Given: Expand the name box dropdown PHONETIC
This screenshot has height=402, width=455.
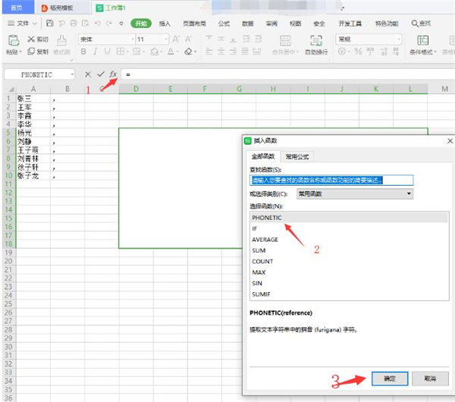Looking at the screenshot, I should [x=72, y=74].
